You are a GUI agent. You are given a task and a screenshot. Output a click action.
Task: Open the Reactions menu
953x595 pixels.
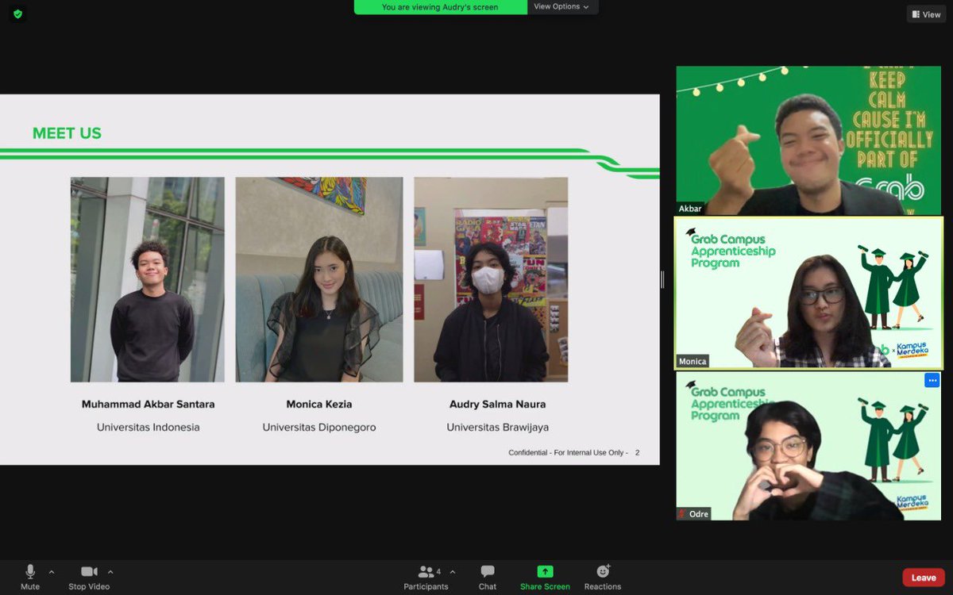[603, 577]
